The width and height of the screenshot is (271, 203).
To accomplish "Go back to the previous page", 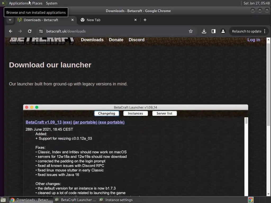I will click(x=11, y=31).
